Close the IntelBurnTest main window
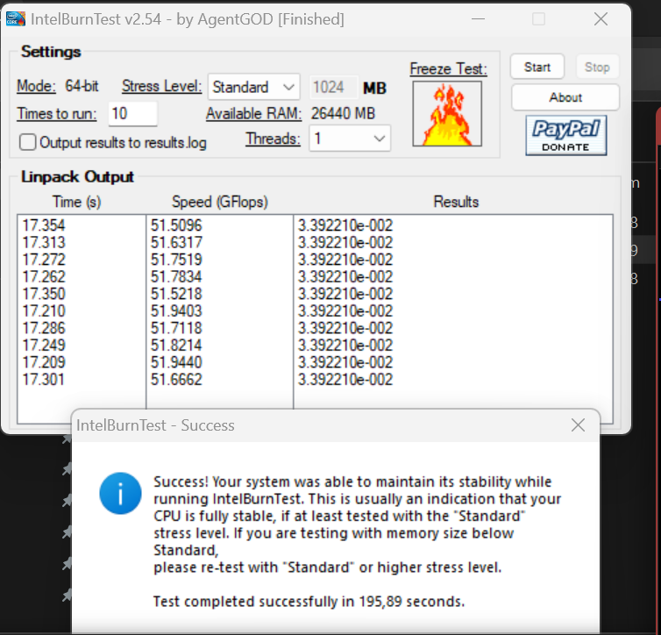Image resolution: width=661 pixels, height=635 pixels. [601, 19]
